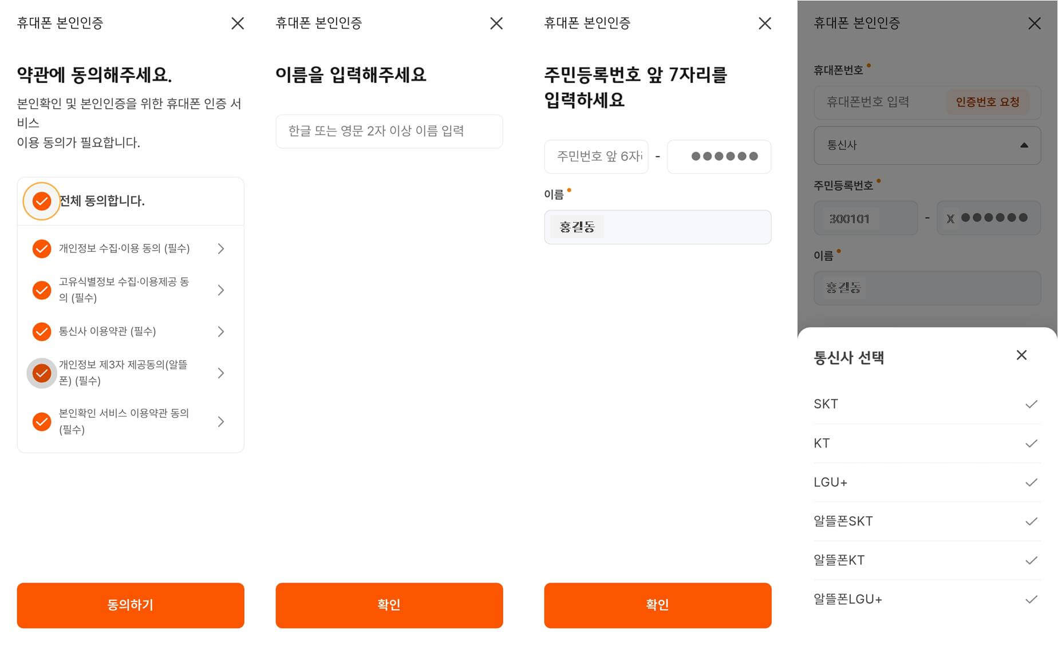
Task: Select 알뜰폰KT carrier
Action: pos(927,560)
